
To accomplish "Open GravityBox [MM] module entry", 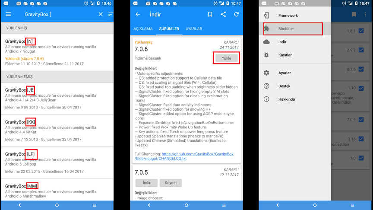I will [x=57, y=190].
